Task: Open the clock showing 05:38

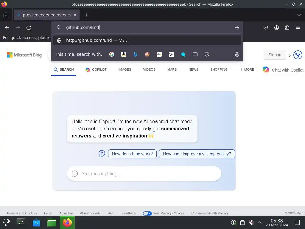Action: 277,222
